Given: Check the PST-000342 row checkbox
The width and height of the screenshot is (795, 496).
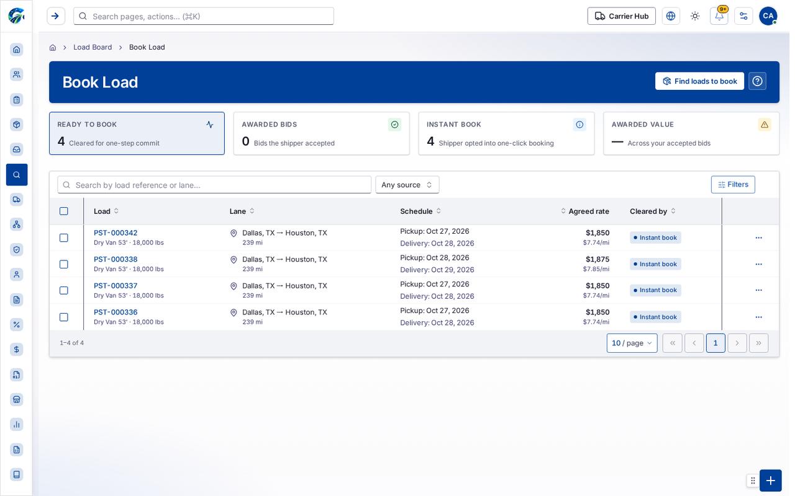Looking at the screenshot, I should (x=64, y=238).
